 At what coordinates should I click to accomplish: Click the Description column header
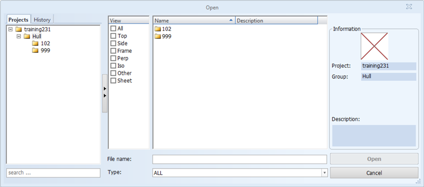[x=276, y=20]
